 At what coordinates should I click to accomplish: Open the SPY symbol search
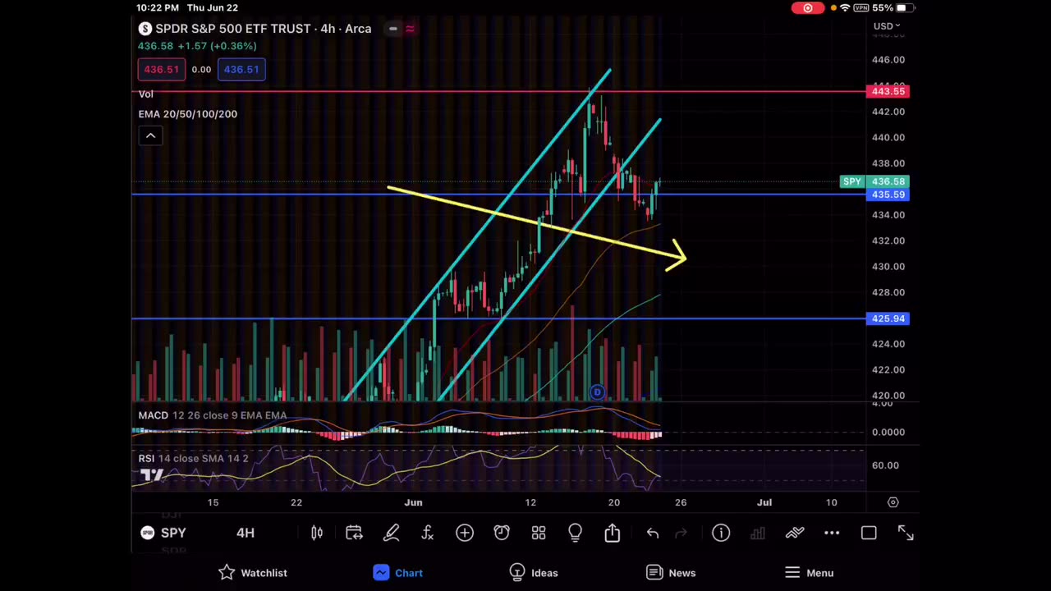coord(163,533)
